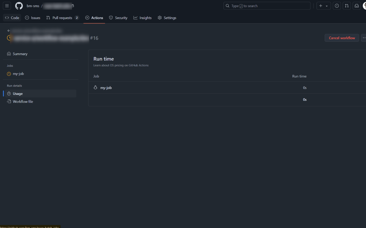Click the Create new plus button

point(321,6)
